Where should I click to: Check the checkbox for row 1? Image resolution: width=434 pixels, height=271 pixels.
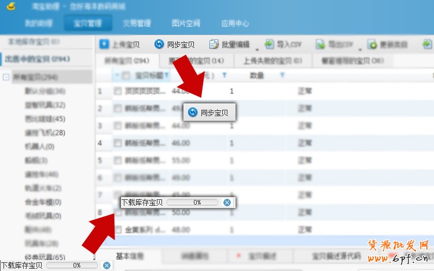(x=117, y=91)
